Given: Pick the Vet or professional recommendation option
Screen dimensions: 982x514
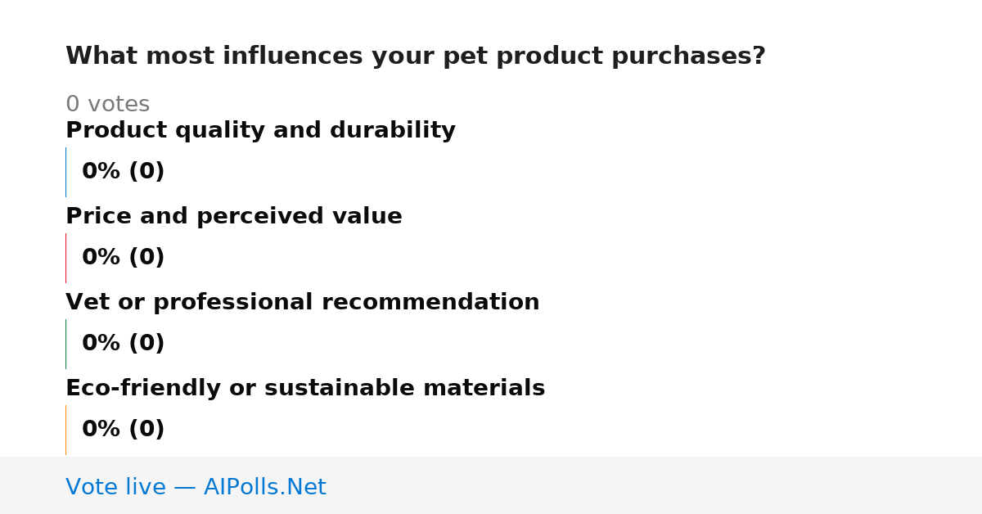Looking at the screenshot, I should [303, 303].
